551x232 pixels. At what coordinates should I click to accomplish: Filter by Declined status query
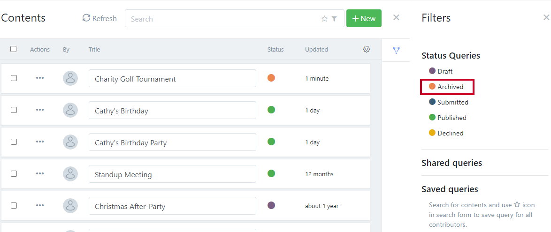446,133
